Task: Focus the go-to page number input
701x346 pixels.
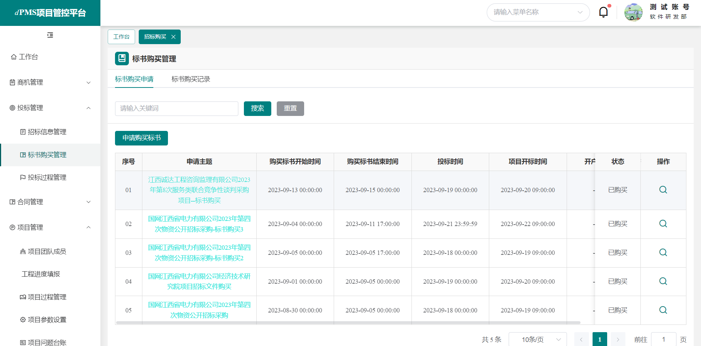Action: click(x=663, y=339)
